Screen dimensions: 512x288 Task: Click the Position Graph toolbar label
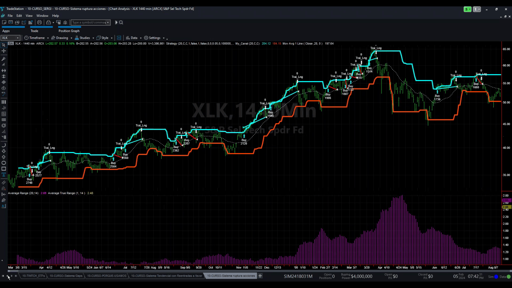coord(69,31)
